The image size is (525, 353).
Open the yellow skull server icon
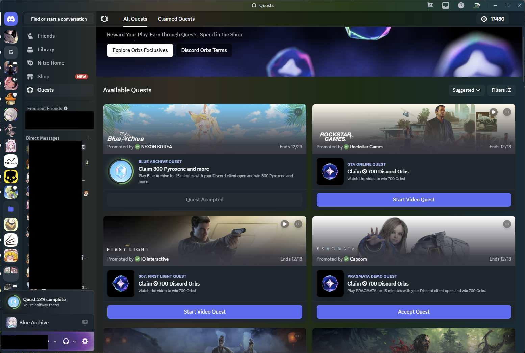pos(11,176)
